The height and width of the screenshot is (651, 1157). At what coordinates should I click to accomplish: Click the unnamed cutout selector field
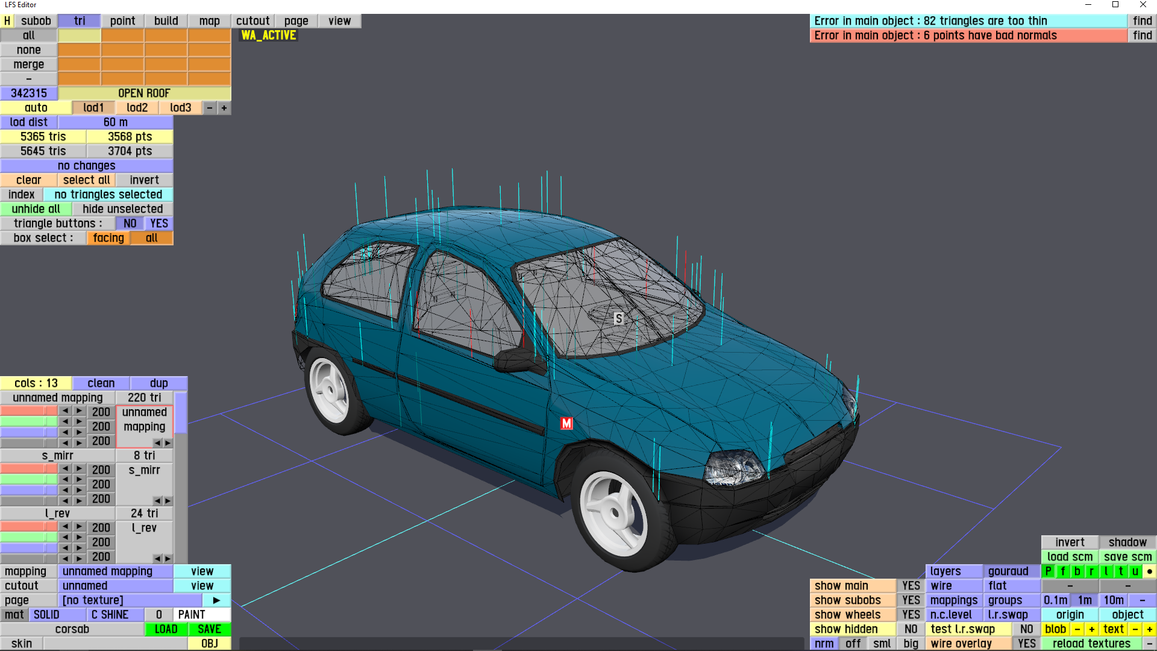click(x=115, y=586)
